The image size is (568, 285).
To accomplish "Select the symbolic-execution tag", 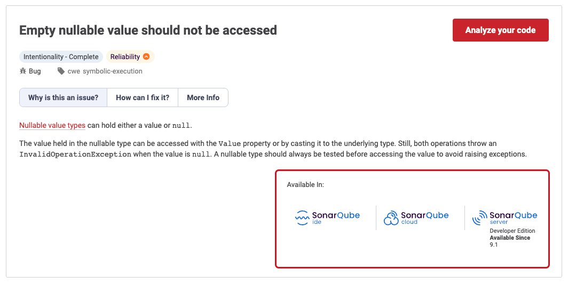I will [113, 71].
